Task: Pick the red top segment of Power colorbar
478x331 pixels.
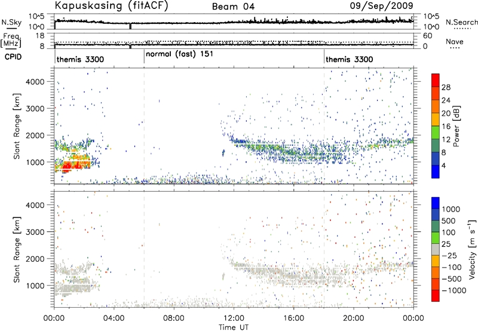Action: 436,80
